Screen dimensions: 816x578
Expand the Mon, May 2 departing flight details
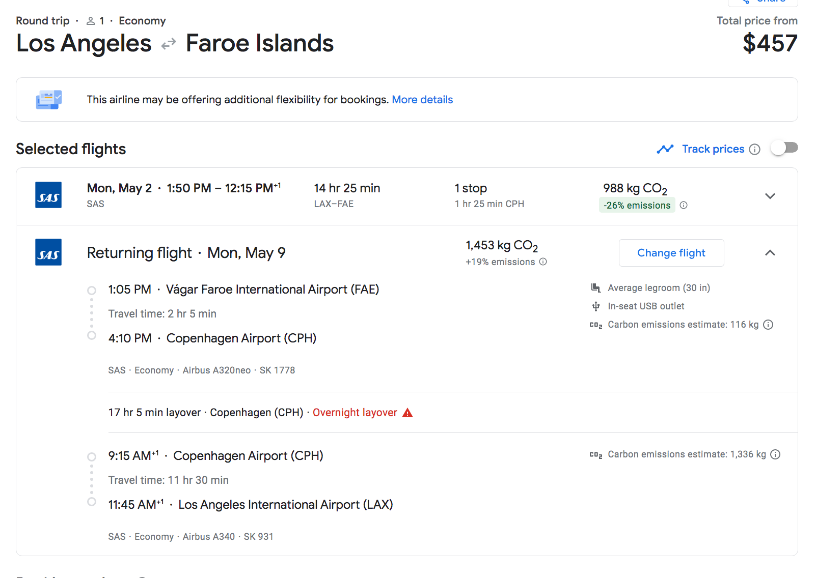click(x=770, y=196)
